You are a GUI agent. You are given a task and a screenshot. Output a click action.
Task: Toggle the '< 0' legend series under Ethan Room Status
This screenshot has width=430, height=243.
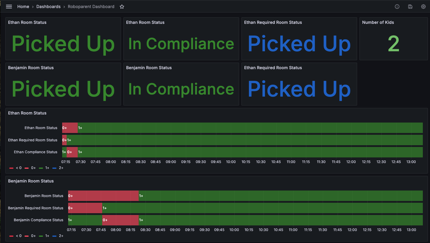pos(19,168)
